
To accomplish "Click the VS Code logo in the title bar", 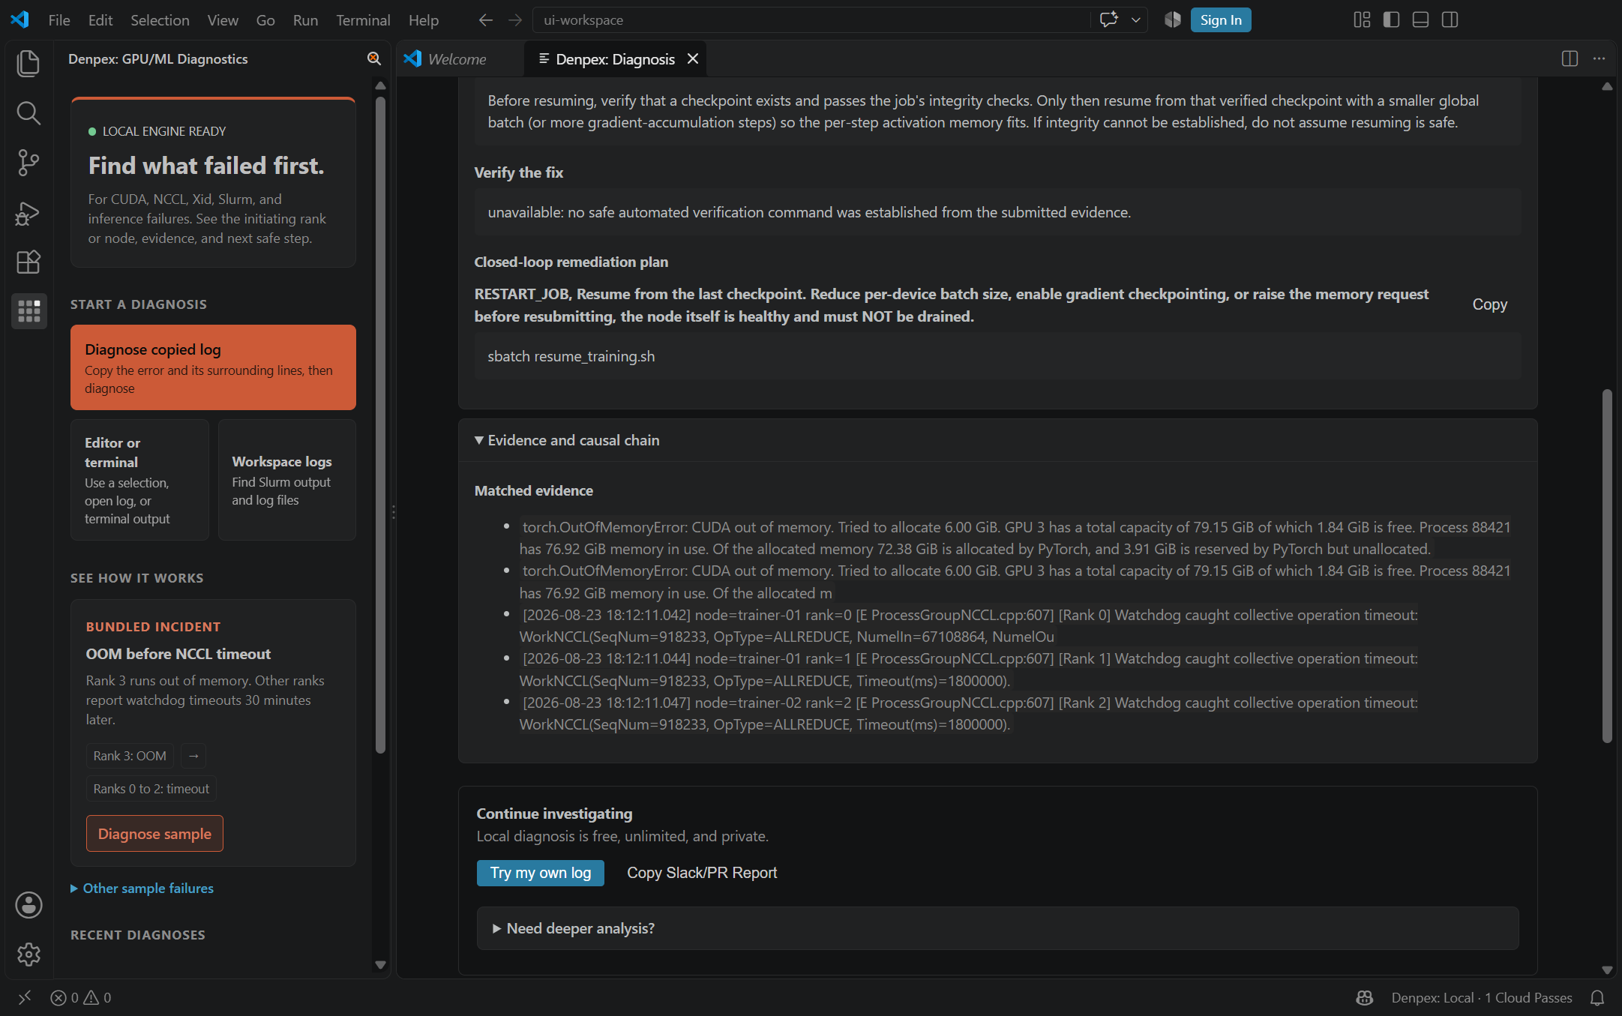I will point(20,19).
